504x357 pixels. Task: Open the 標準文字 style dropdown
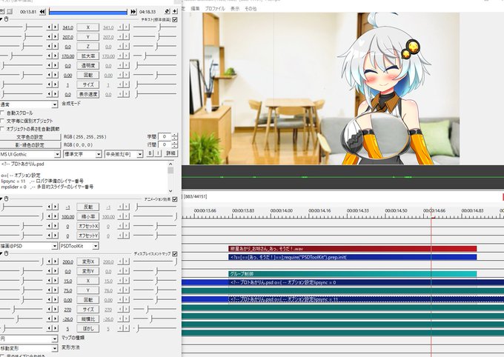[x=82, y=155]
